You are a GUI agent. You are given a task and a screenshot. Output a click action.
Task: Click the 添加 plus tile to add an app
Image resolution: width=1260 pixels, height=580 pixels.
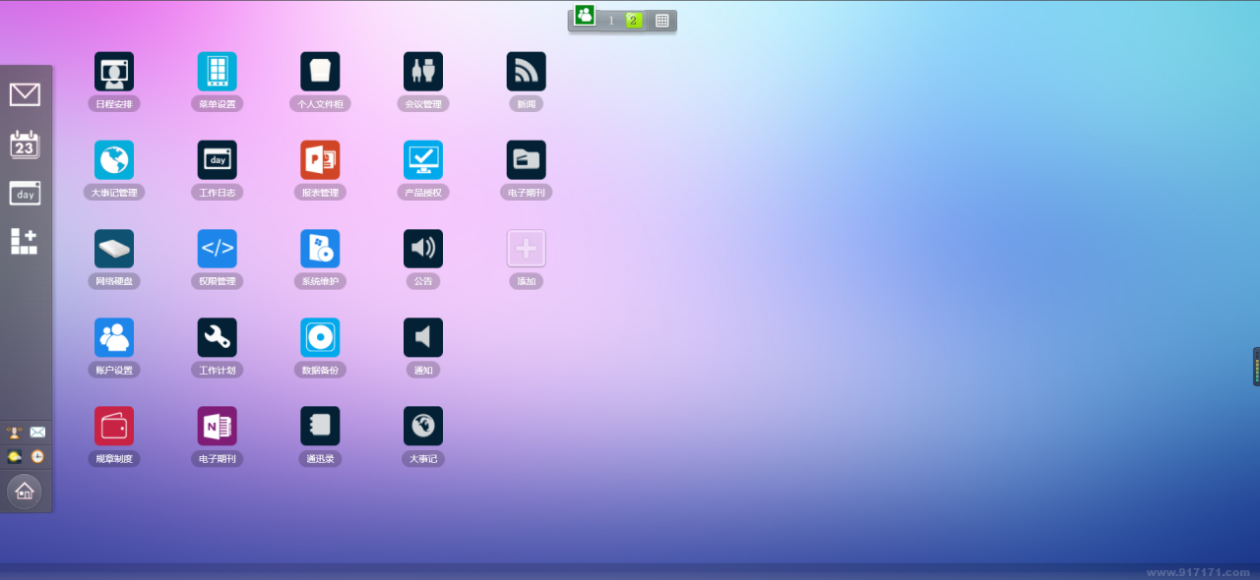[x=526, y=249]
